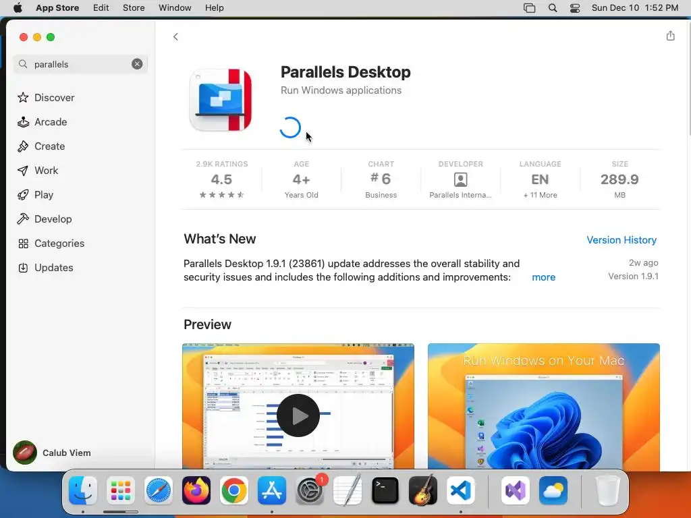The width and height of the screenshot is (691, 518).
Task: Launch Terminal from the Dock
Action: 385,490
